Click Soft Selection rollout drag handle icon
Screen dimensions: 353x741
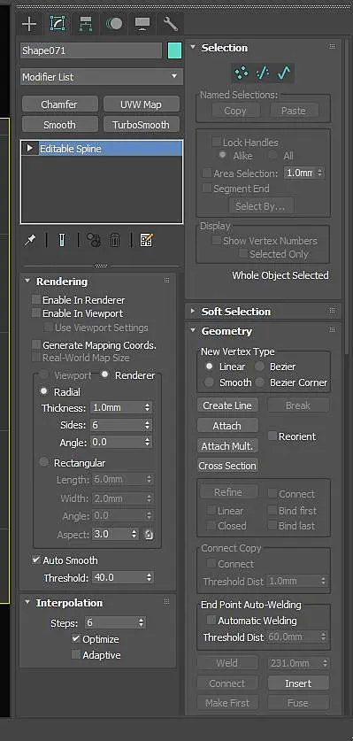pos(332,311)
